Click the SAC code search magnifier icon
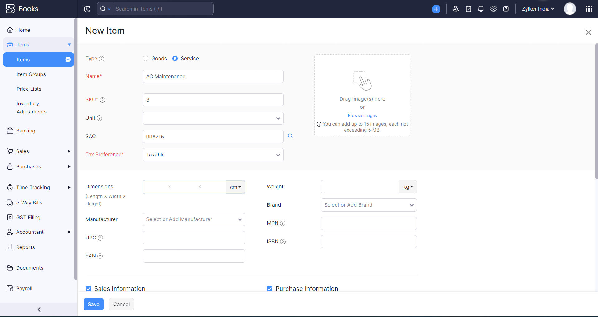The height and width of the screenshot is (317, 598). [290, 136]
